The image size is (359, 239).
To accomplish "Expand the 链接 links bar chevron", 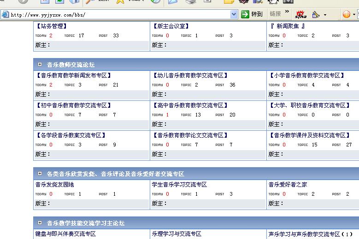I will (x=287, y=11).
